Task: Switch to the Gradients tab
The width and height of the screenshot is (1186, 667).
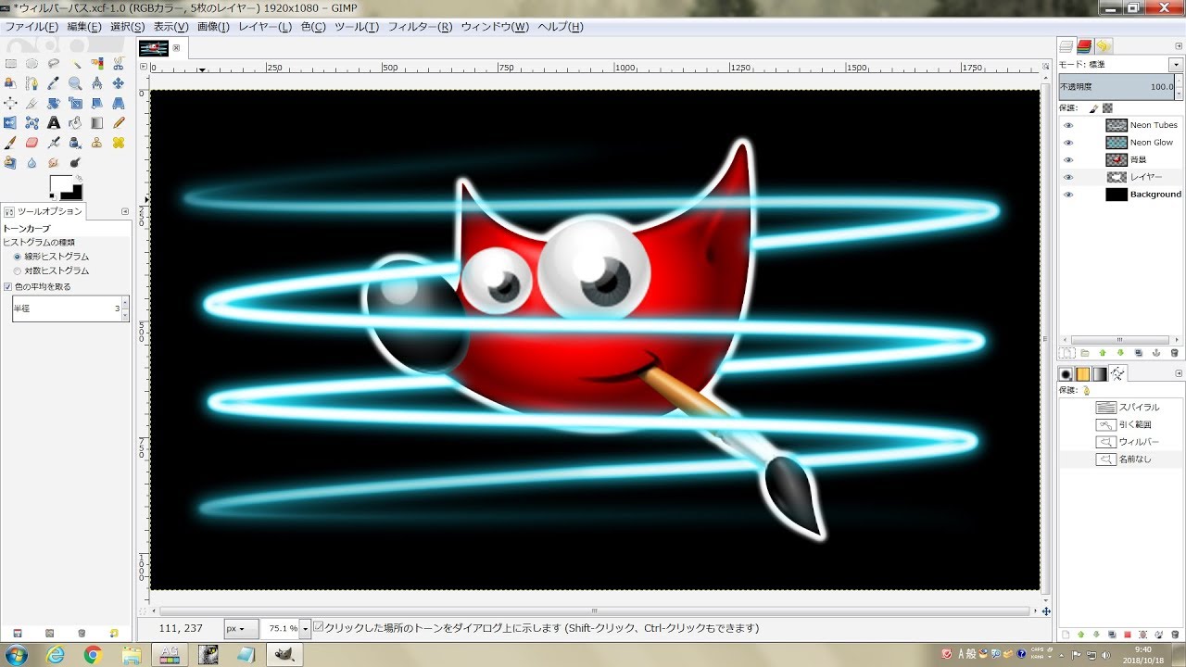Action: [1100, 374]
